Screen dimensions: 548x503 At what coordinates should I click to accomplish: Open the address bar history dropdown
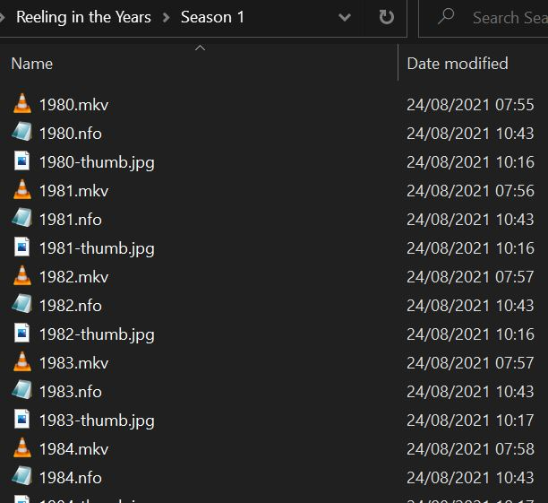click(x=345, y=17)
